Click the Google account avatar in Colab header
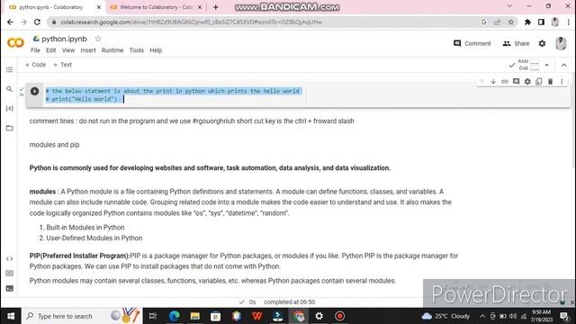 point(561,43)
